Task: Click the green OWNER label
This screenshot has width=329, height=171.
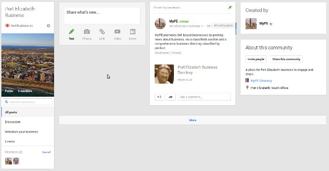Action: tap(184, 22)
